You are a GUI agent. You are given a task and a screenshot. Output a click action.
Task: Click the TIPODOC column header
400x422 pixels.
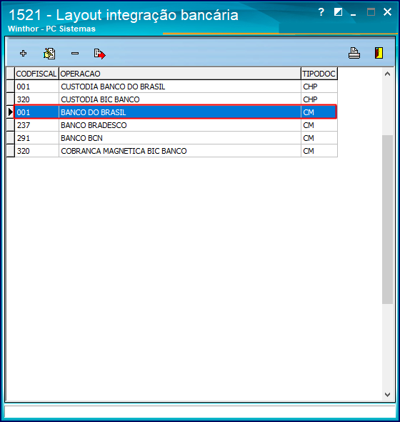pos(319,74)
